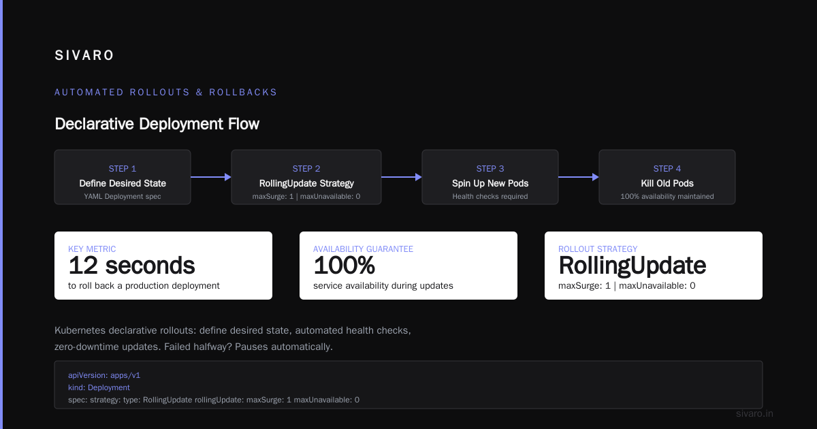Select the Step 2 RollingUpdate Strategy box
Image resolution: width=817 pixels, height=429 pixels.
coord(306,177)
